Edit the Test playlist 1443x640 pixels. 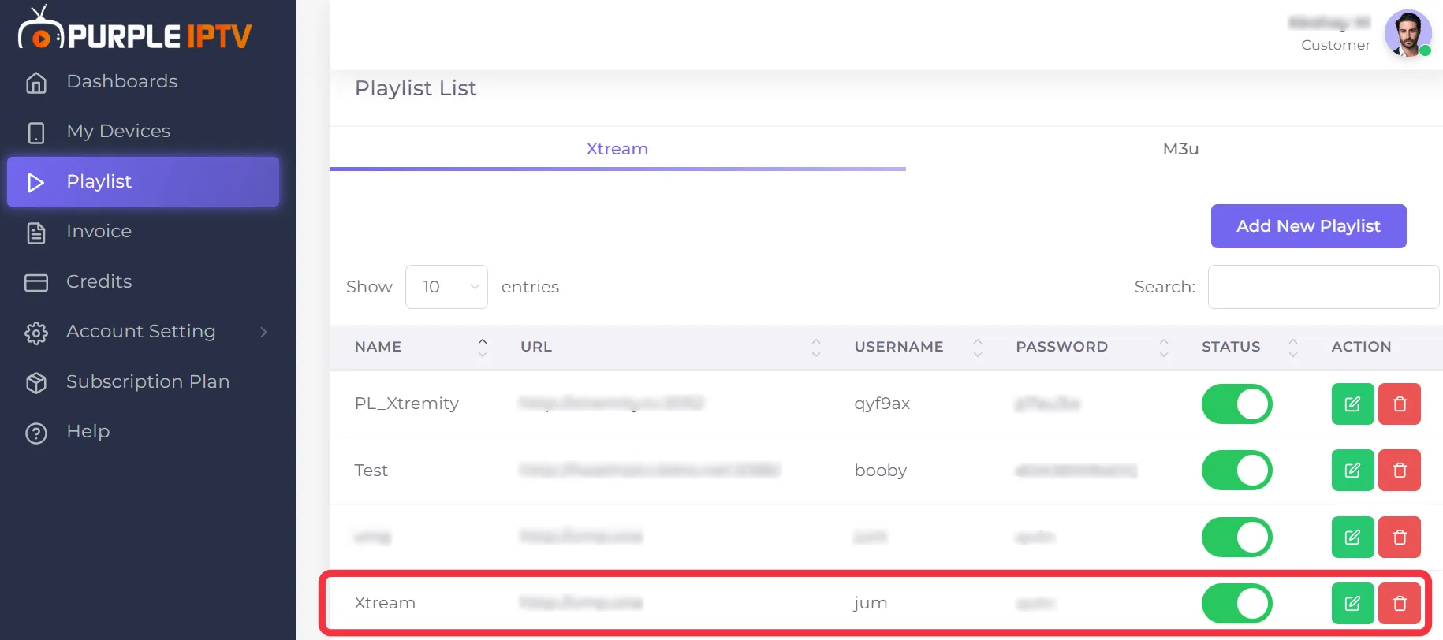[1353, 471]
